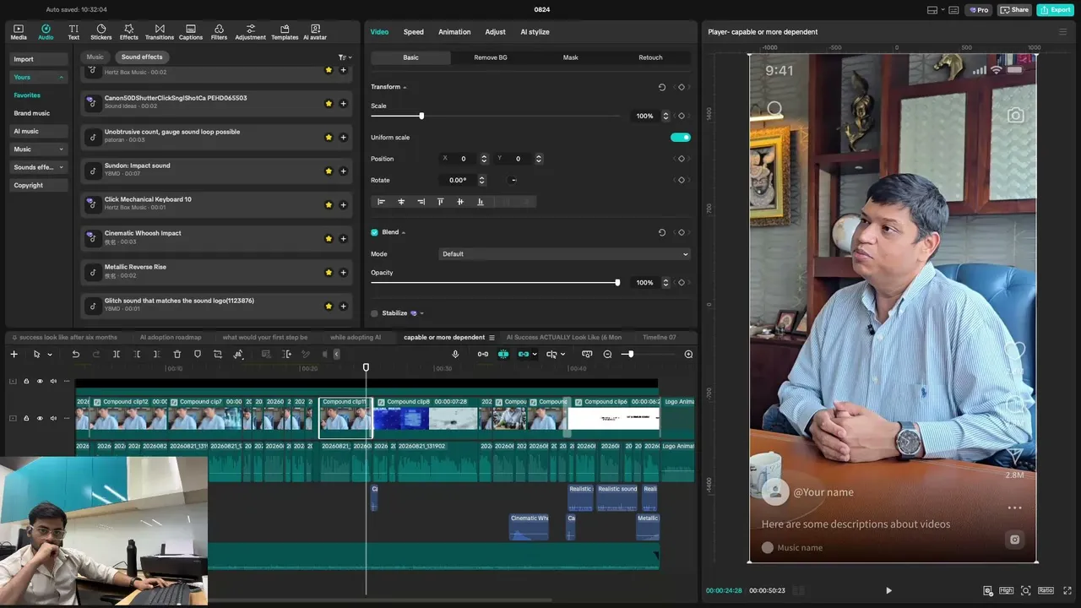The image size is (1081, 608).
Task: Click the undo arrow in timeline toolbar
Action: tap(75, 354)
